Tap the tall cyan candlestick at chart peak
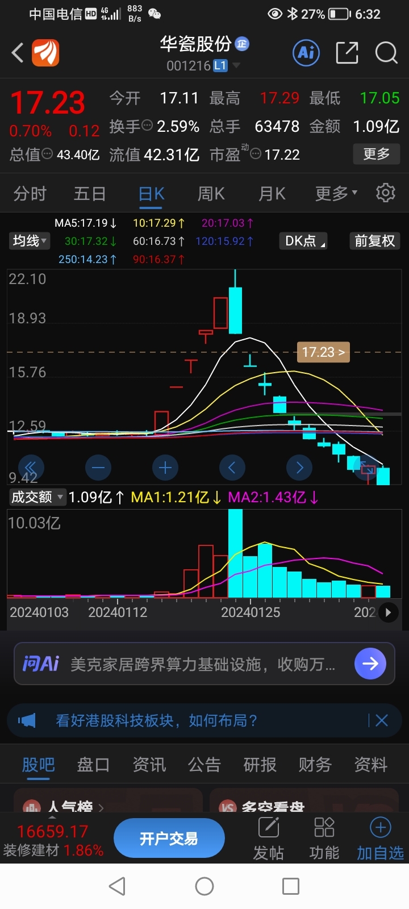 pyautogui.click(x=235, y=310)
